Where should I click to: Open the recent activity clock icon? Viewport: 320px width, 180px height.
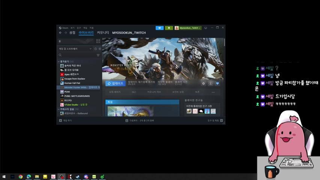[96, 49]
